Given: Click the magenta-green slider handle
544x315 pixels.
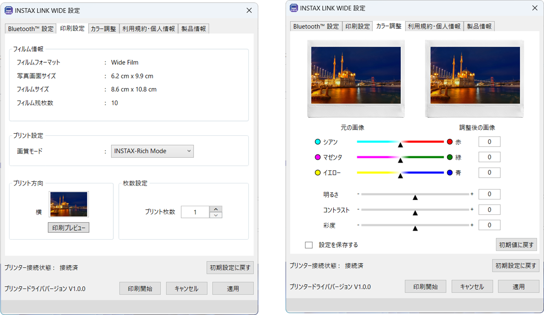Looking at the screenshot, I should click(x=400, y=160).
